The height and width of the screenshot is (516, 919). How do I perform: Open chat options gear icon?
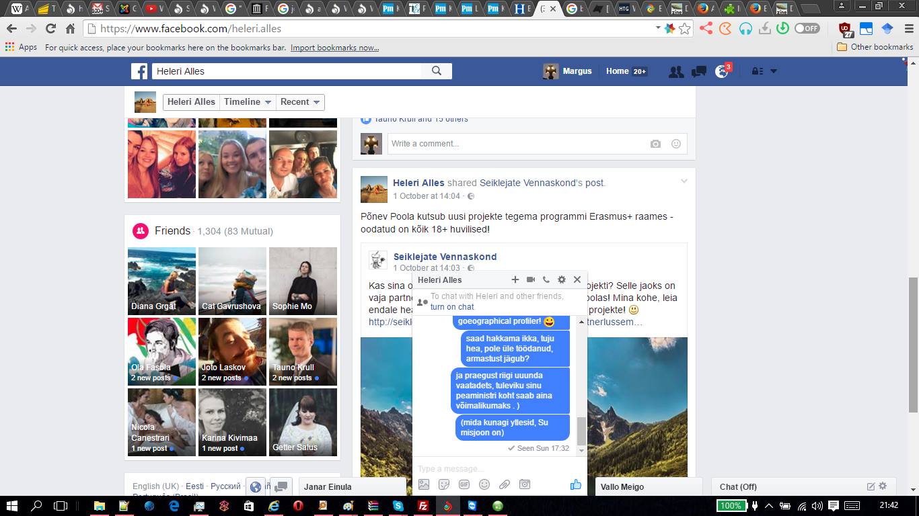[562, 279]
